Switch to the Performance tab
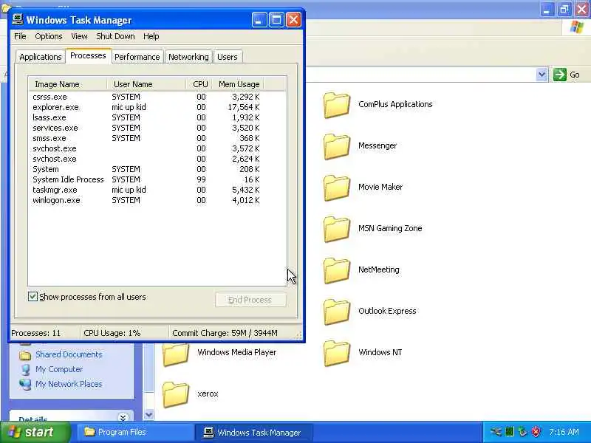This screenshot has height=443, width=591. click(x=137, y=57)
